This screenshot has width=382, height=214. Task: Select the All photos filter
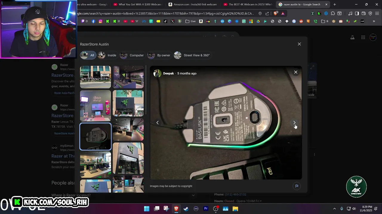(x=88, y=55)
